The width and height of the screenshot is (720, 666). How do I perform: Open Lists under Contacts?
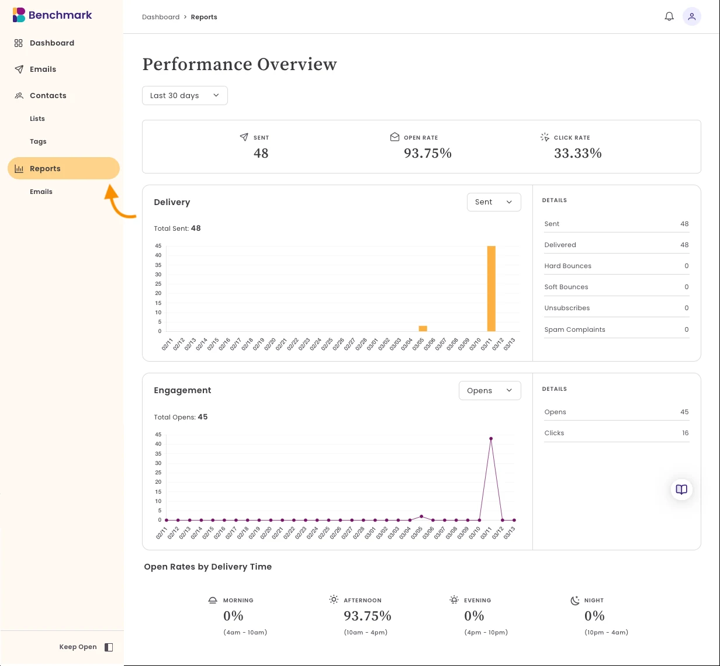(37, 119)
